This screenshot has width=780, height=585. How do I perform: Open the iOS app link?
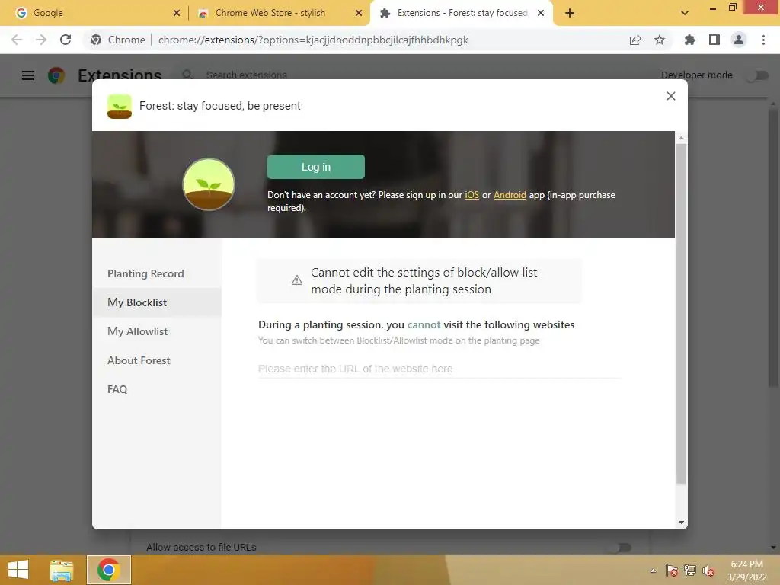[472, 195]
